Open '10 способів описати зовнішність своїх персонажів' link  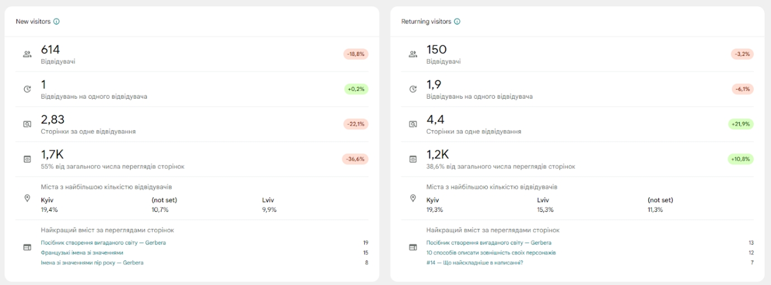[x=491, y=253]
